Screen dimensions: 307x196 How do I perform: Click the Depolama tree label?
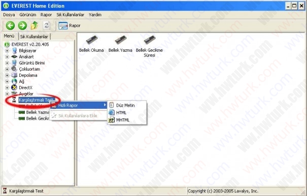(x=28, y=75)
